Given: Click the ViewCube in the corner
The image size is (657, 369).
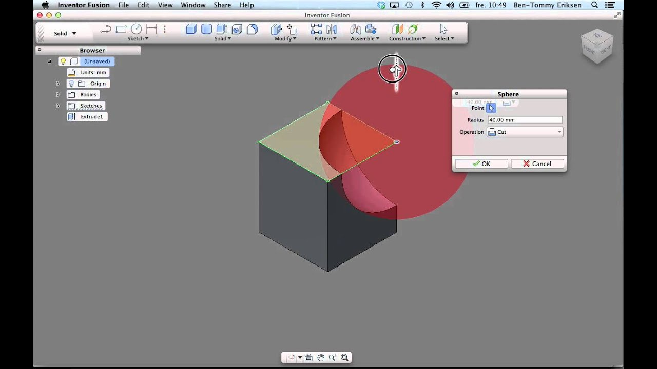Looking at the screenshot, I should [597, 47].
